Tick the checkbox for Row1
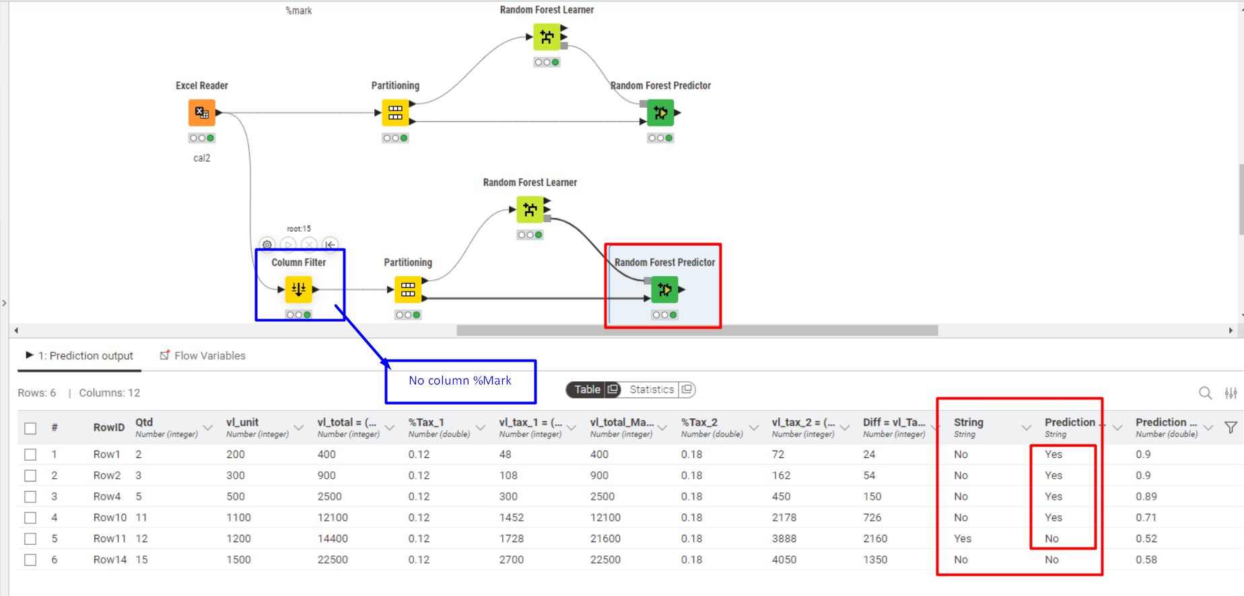The height and width of the screenshot is (596, 1244). pos(30,455)
